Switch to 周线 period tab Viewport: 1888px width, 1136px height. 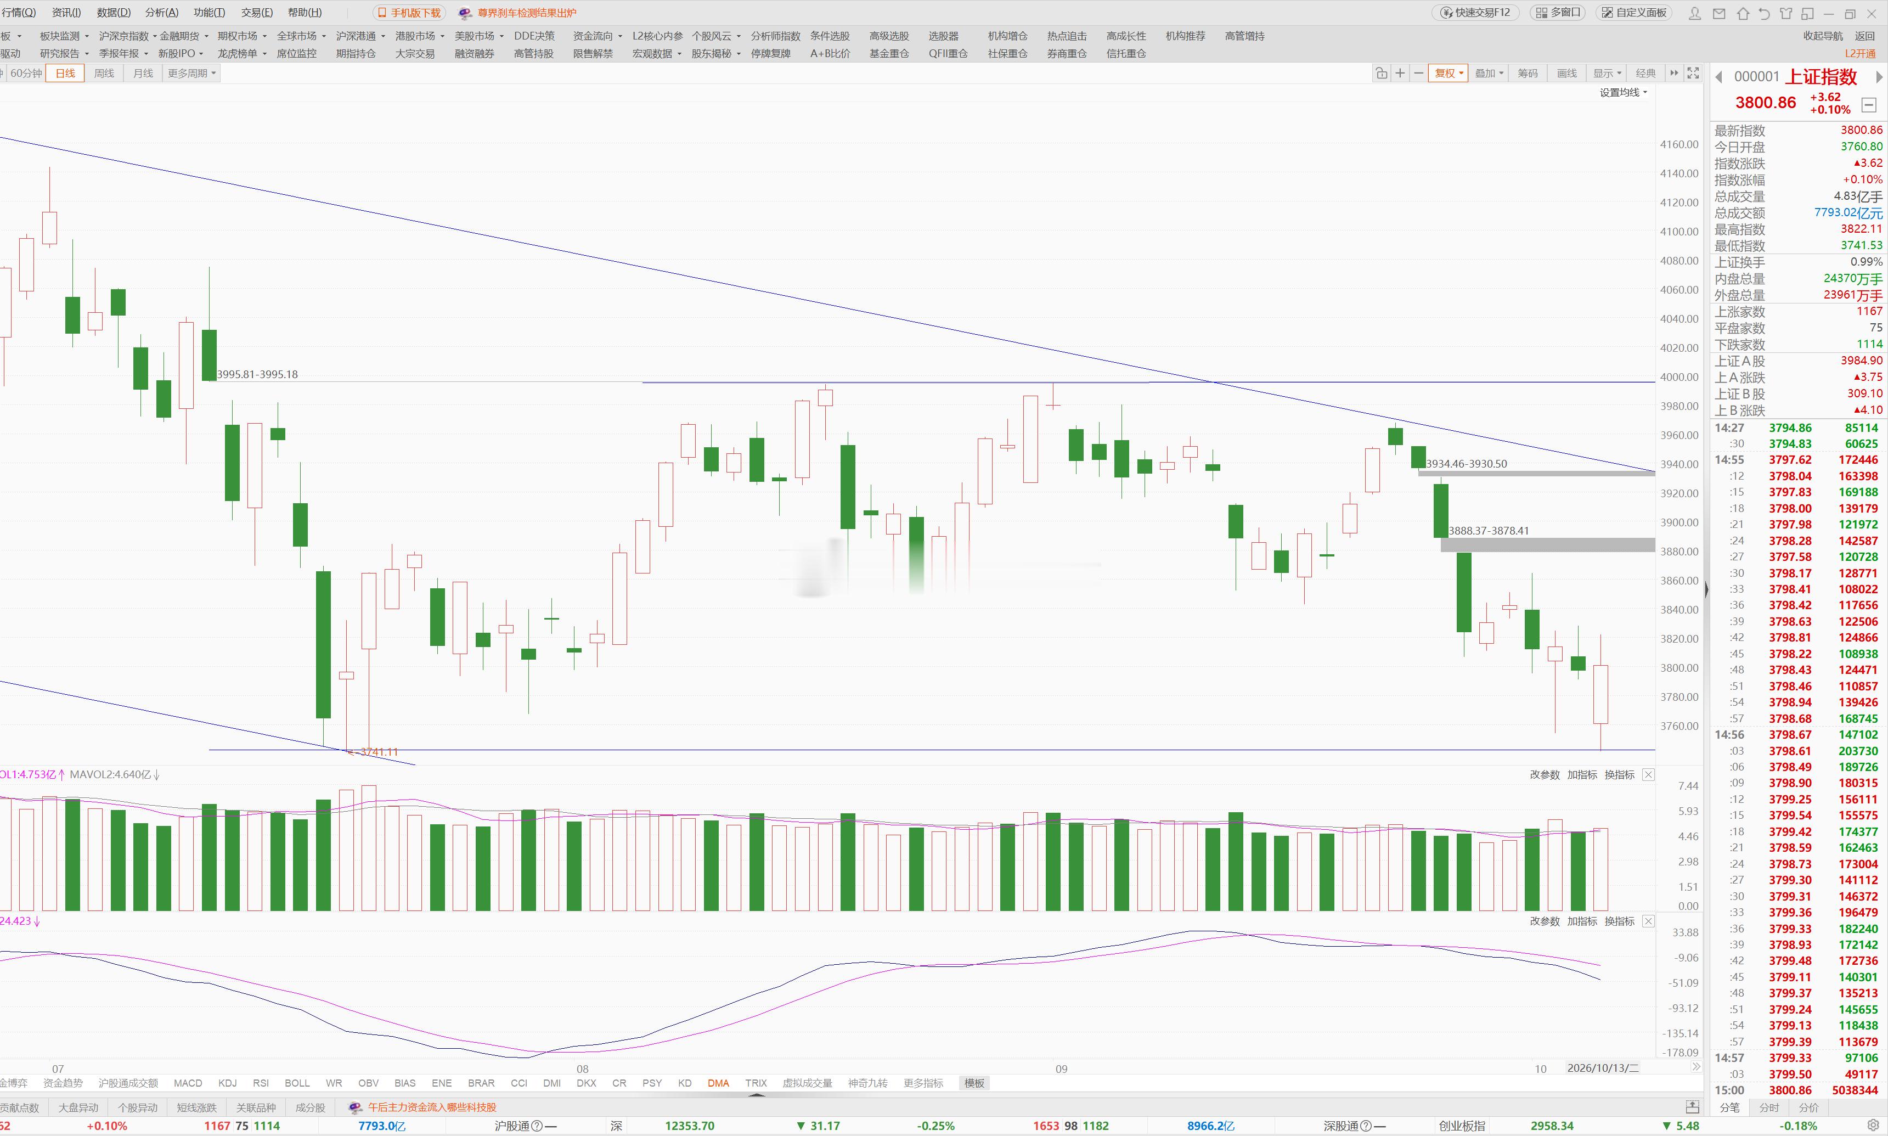click(x=104, y=74)
